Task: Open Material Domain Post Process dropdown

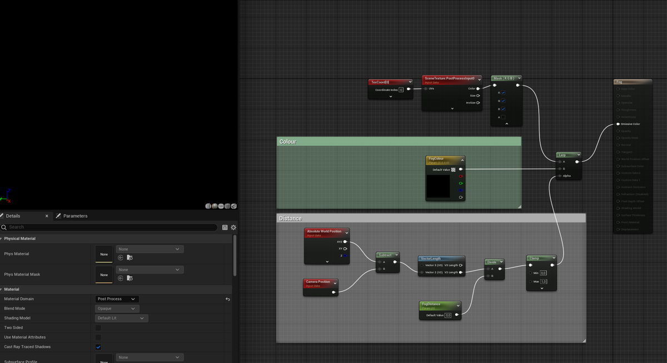Action: (x=117, y=299)
